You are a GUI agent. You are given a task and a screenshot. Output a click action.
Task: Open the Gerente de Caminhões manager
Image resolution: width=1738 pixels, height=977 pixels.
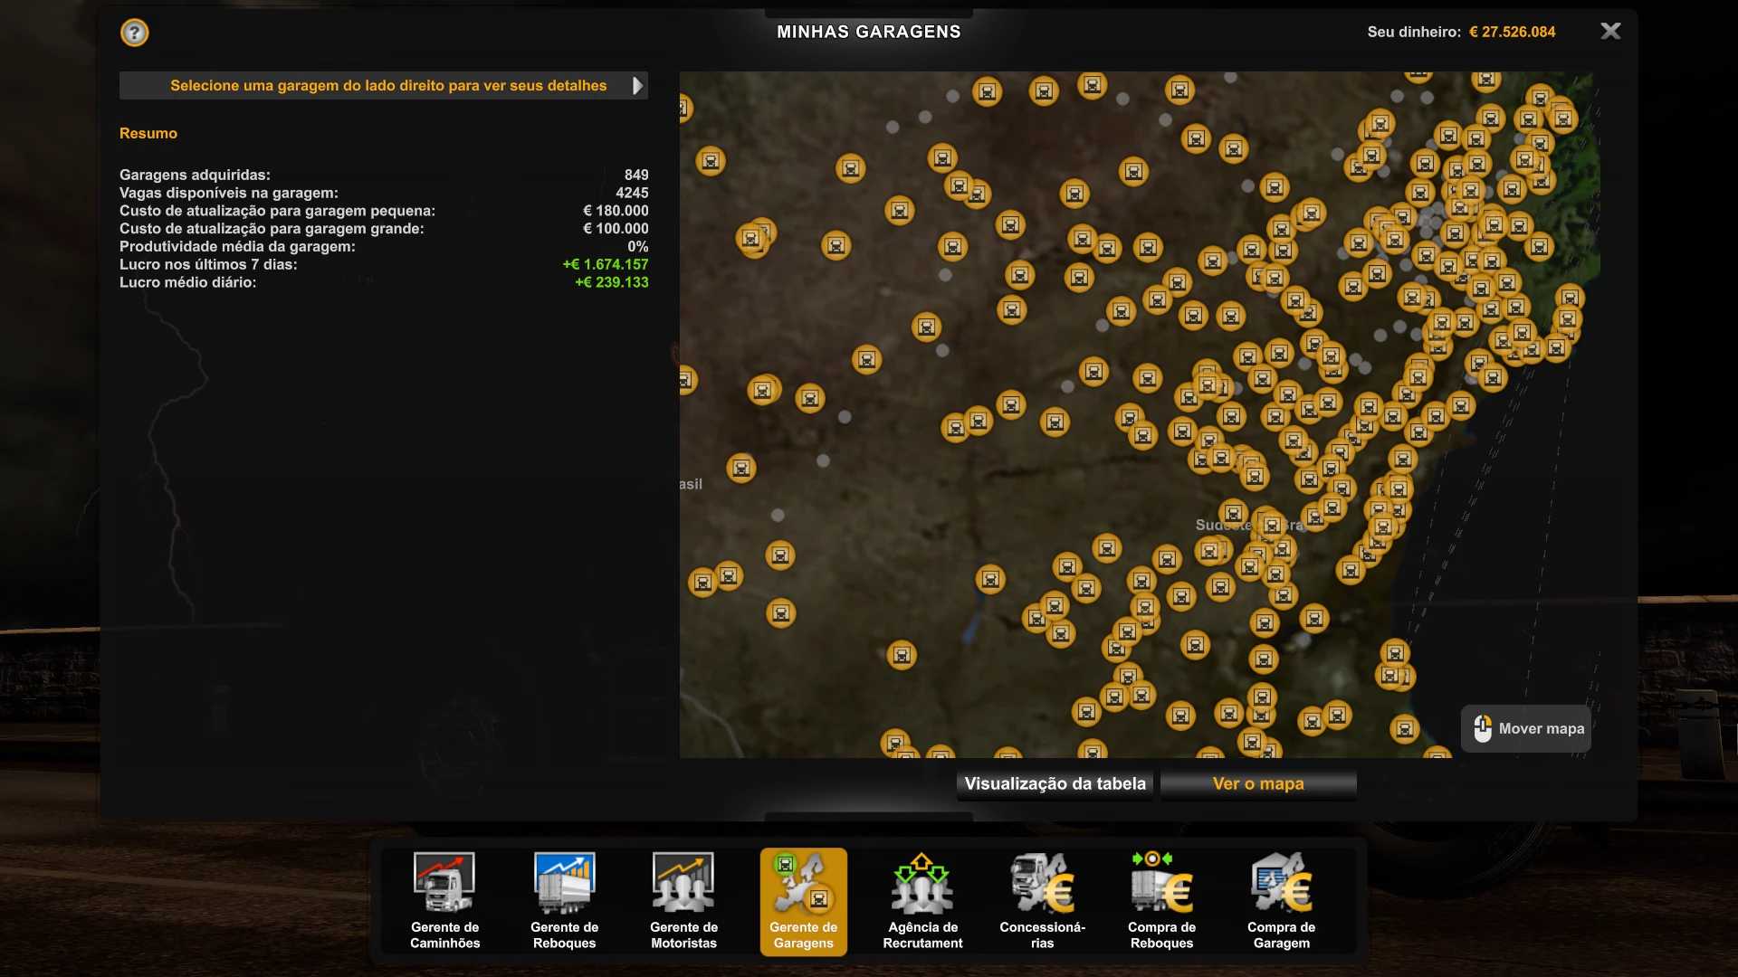(x=444, y=900)
